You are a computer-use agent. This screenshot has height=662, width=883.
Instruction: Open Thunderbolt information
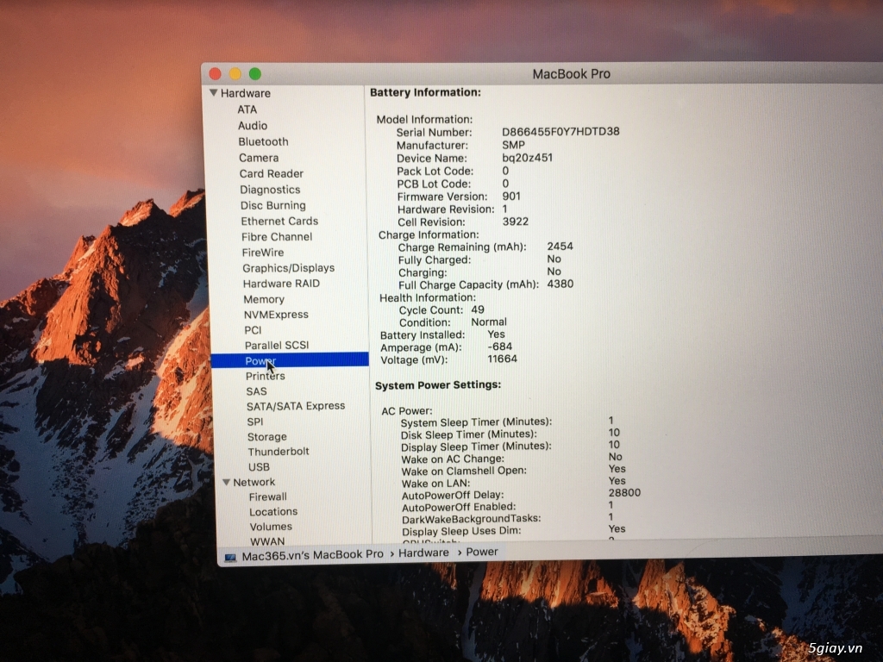tap(279, 452)
